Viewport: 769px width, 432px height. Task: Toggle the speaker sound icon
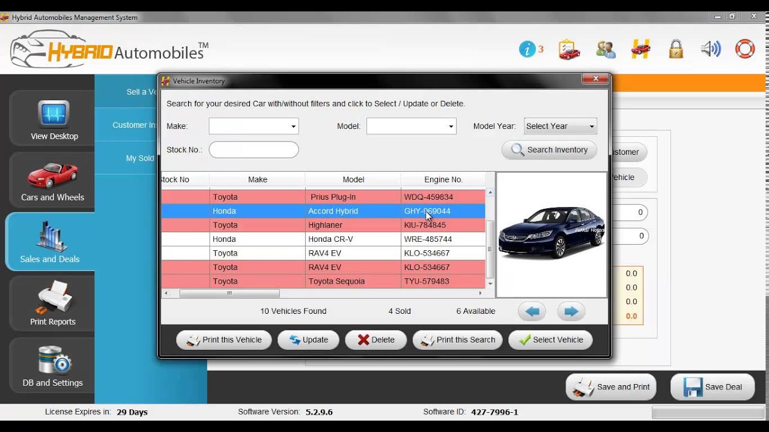coord(711,49)
